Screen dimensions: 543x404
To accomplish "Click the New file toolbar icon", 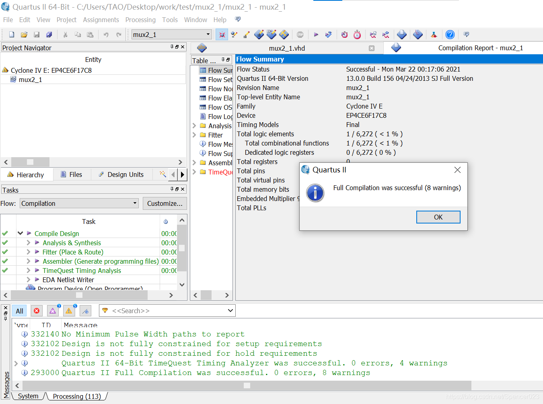I will tap(12, 35).
